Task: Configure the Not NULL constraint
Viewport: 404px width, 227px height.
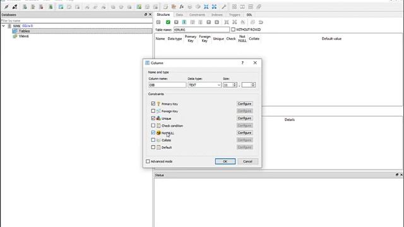Action: tap(244, 132)
